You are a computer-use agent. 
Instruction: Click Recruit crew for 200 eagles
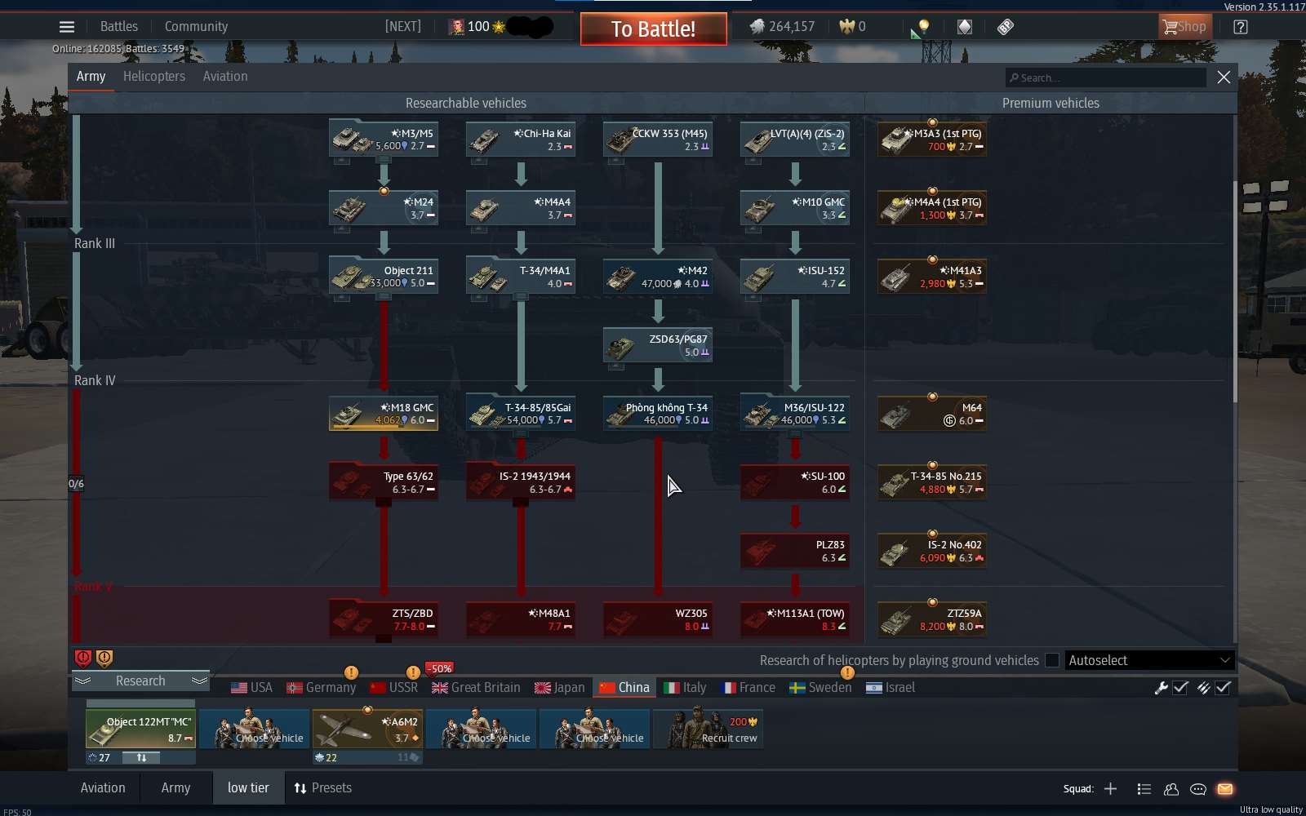(x=709, y=729)
